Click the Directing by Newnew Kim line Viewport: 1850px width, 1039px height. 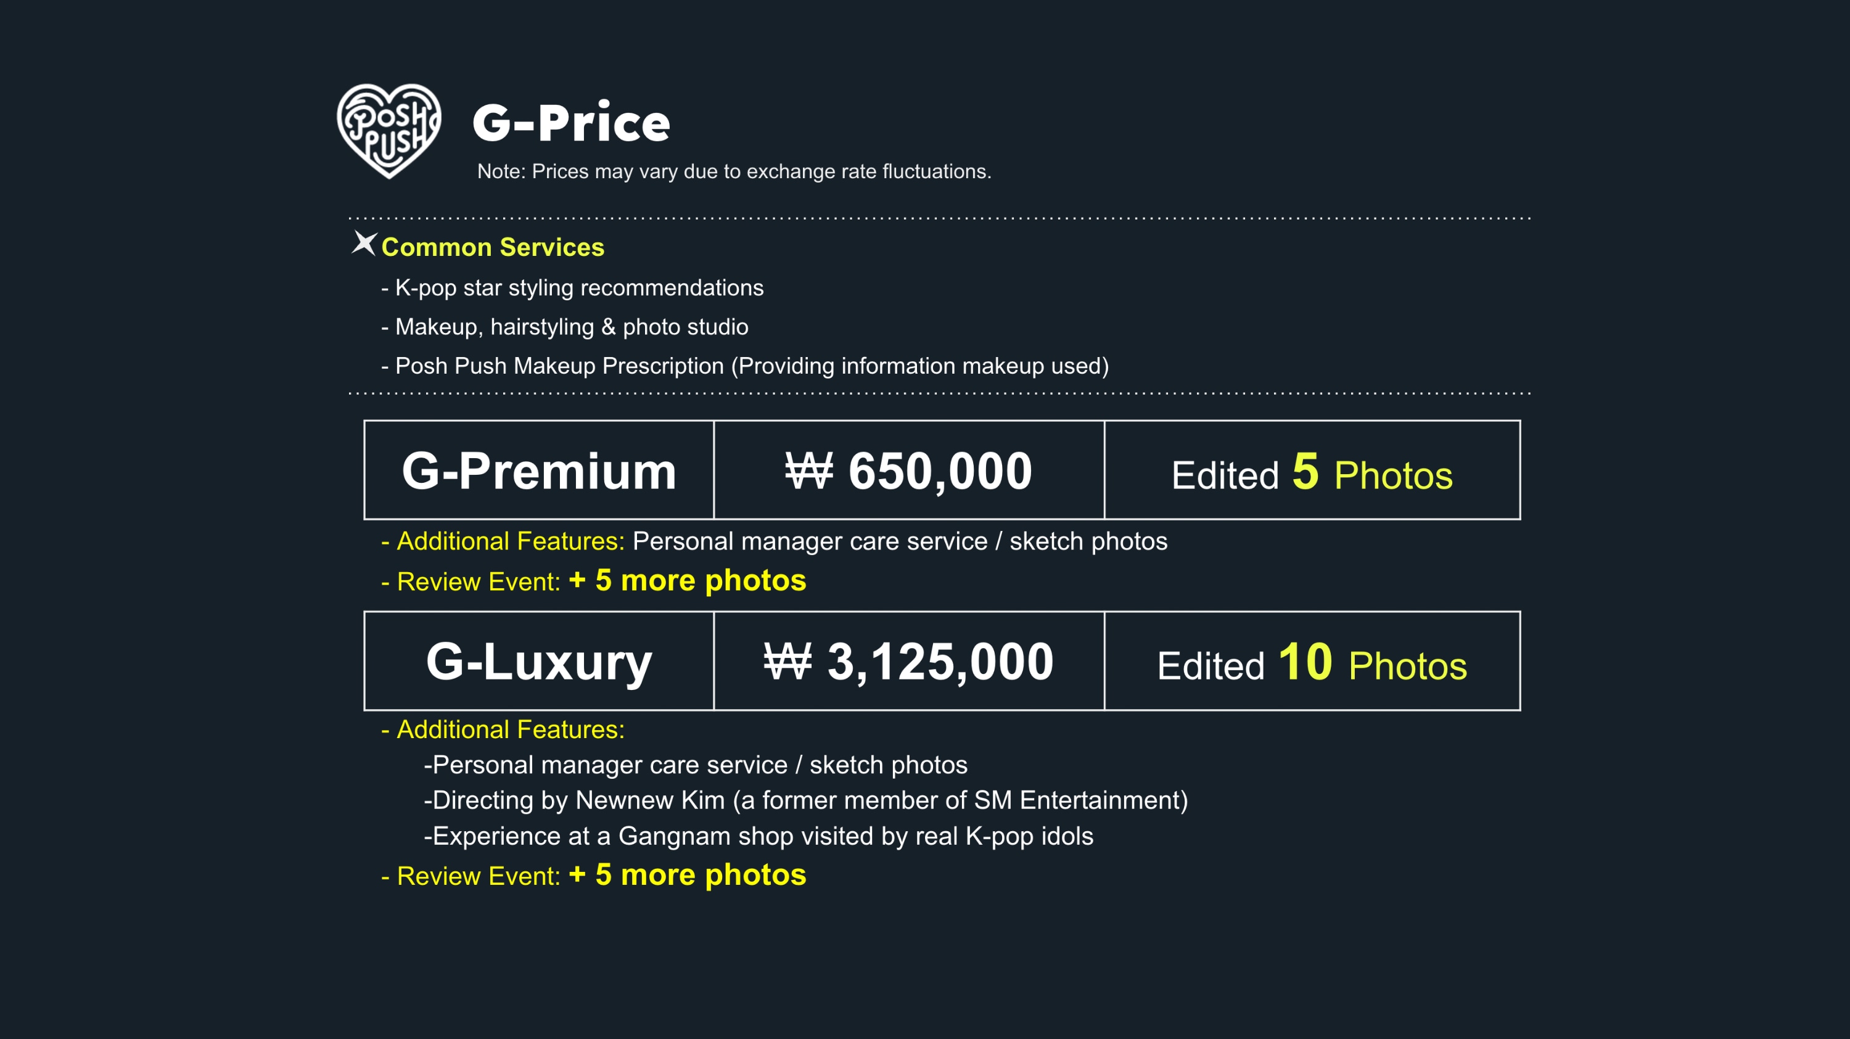point(806,800)
